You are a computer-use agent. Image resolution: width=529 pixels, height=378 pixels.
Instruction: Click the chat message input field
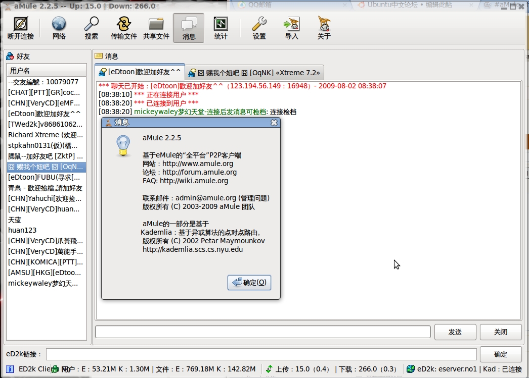coord(263,332)
